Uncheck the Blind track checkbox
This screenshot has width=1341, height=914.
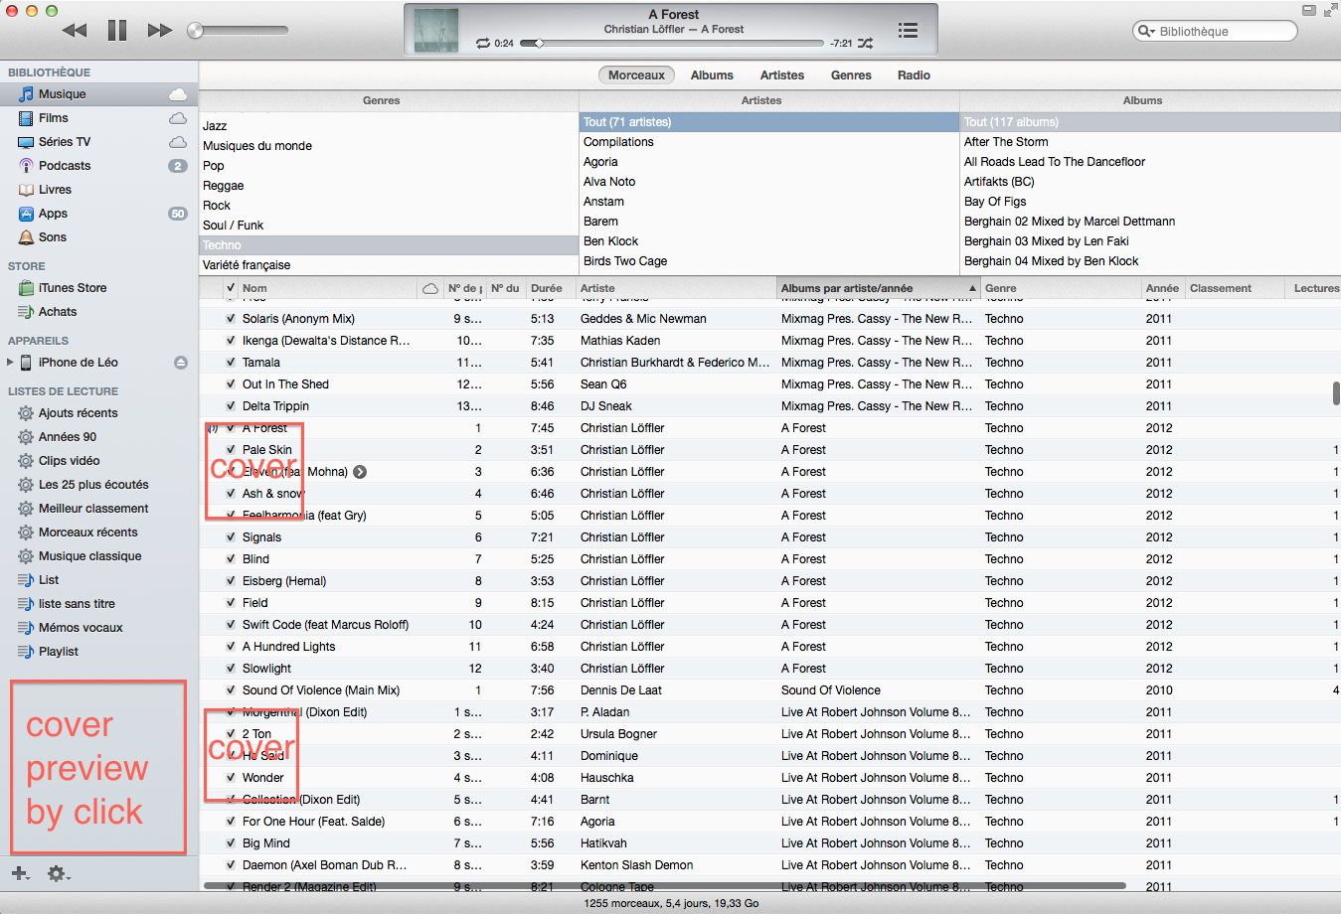point(231,559)
